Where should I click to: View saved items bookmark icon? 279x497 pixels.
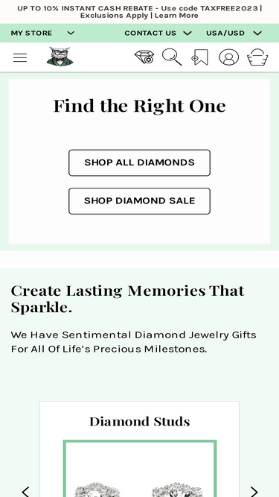coord(200,57)
